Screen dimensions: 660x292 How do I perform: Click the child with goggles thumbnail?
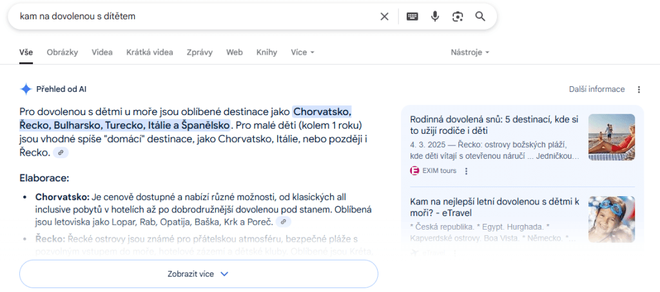612,219
